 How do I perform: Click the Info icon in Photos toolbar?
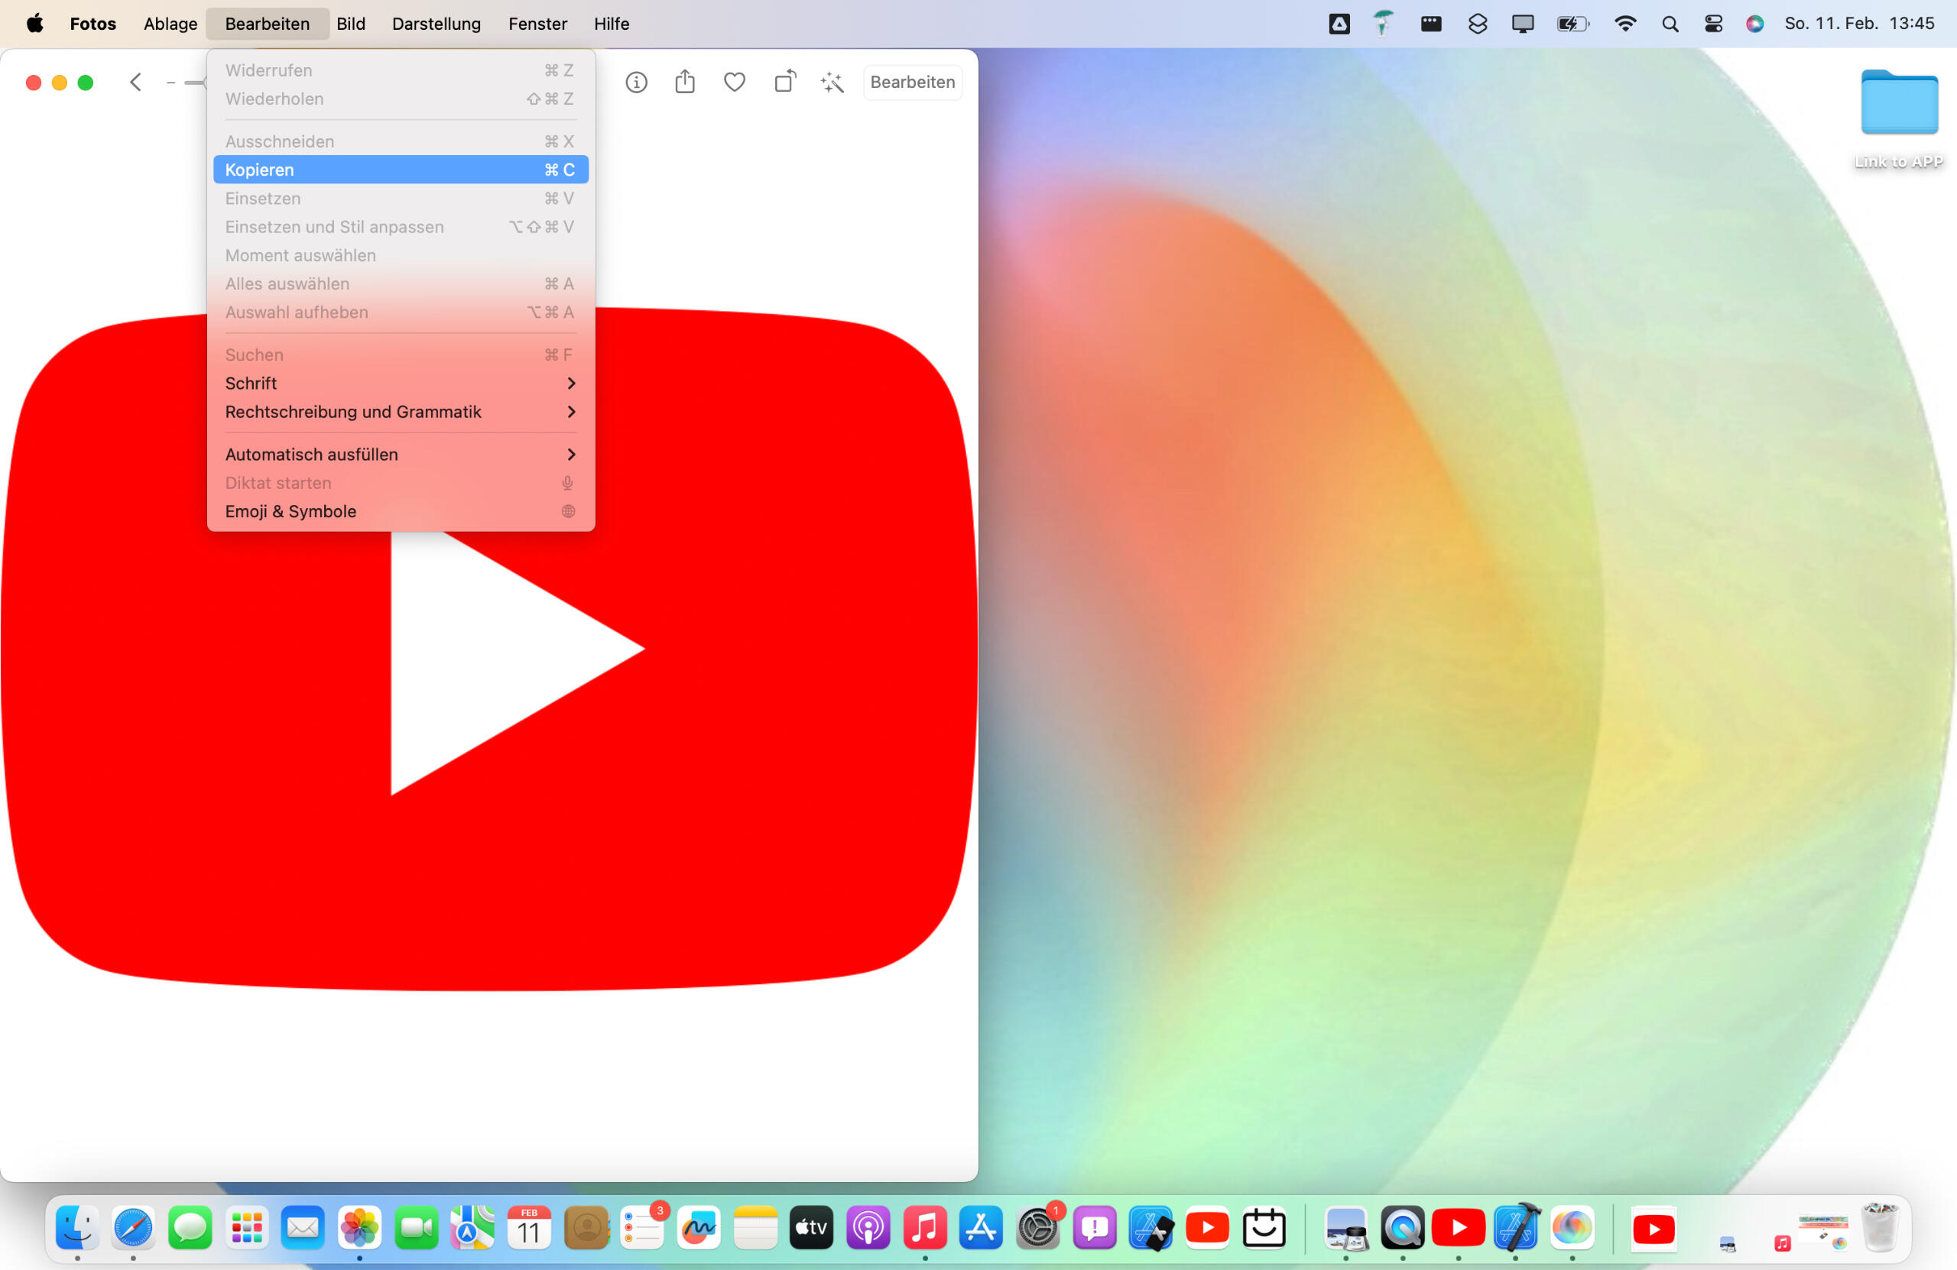click(x=635, y=83)
